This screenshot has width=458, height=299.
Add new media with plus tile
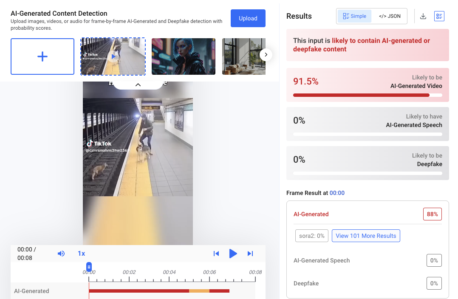click(42, 56)
